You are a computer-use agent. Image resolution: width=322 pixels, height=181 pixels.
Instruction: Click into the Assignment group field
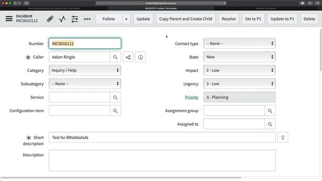point(234,111)
